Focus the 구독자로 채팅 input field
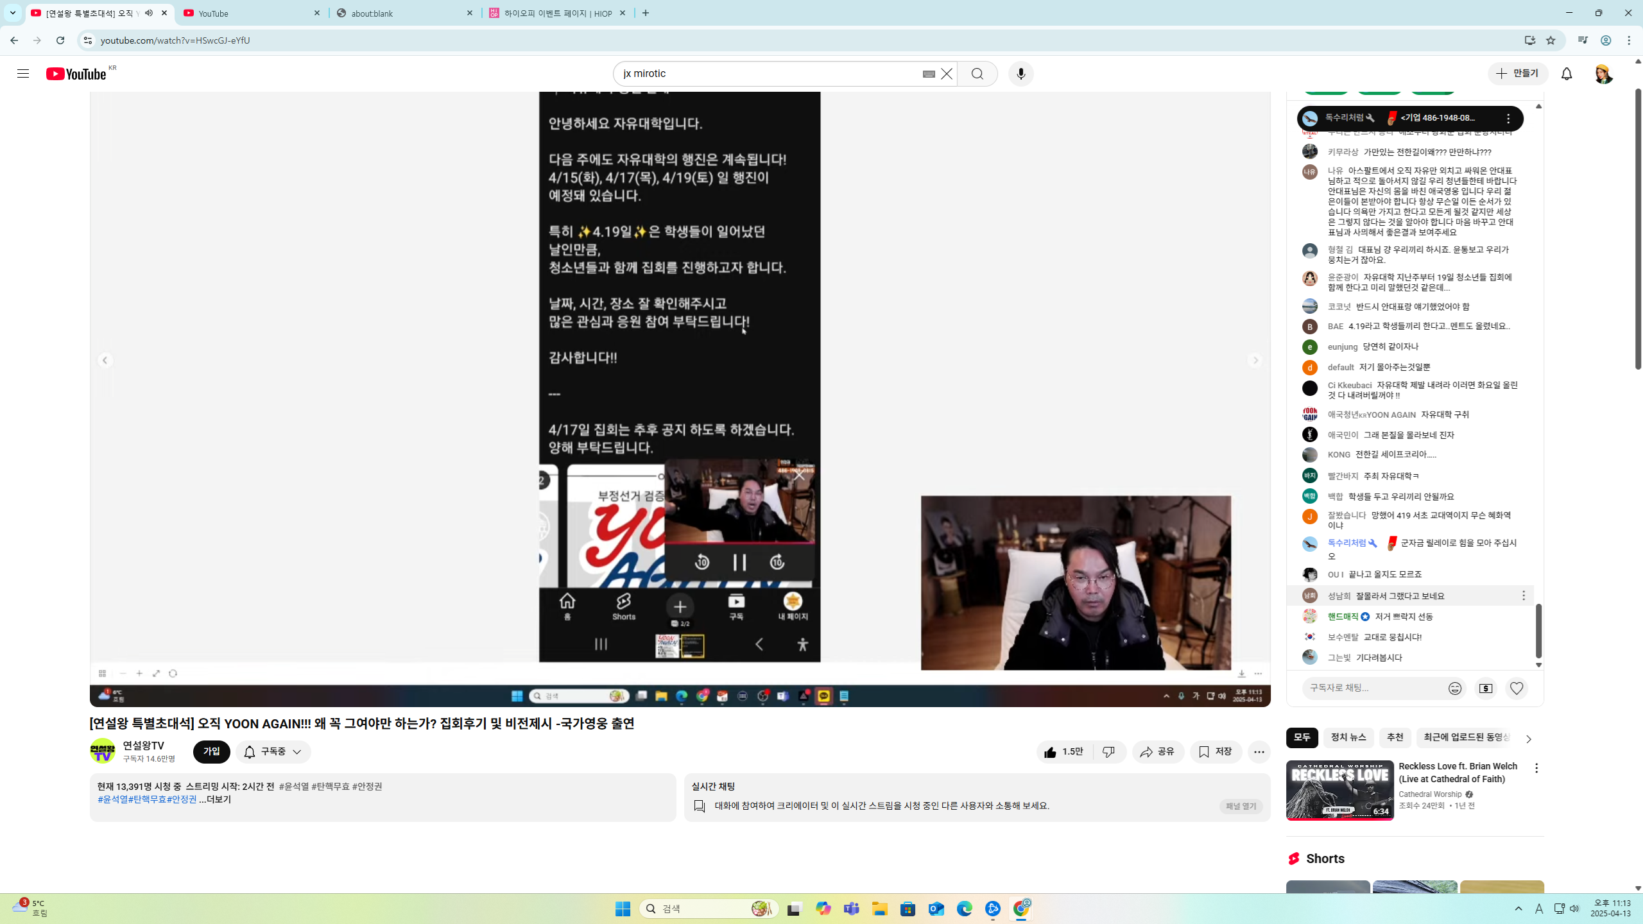This screenshot has height=924, width=1643. pos(1373,688)
